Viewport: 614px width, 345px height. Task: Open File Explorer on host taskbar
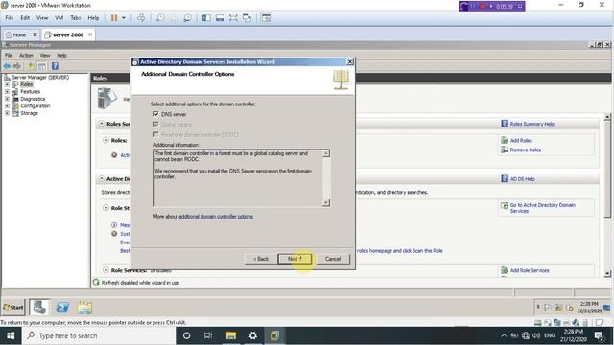(230, 336)
